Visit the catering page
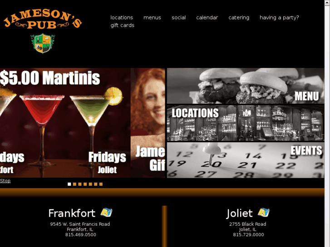 point(239,17)
